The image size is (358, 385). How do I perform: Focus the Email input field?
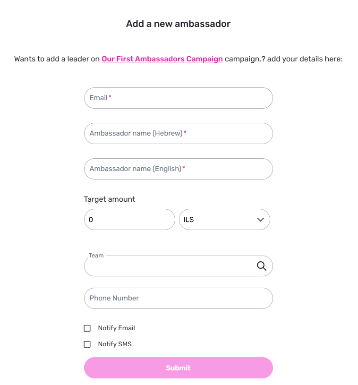pos(178,98)
